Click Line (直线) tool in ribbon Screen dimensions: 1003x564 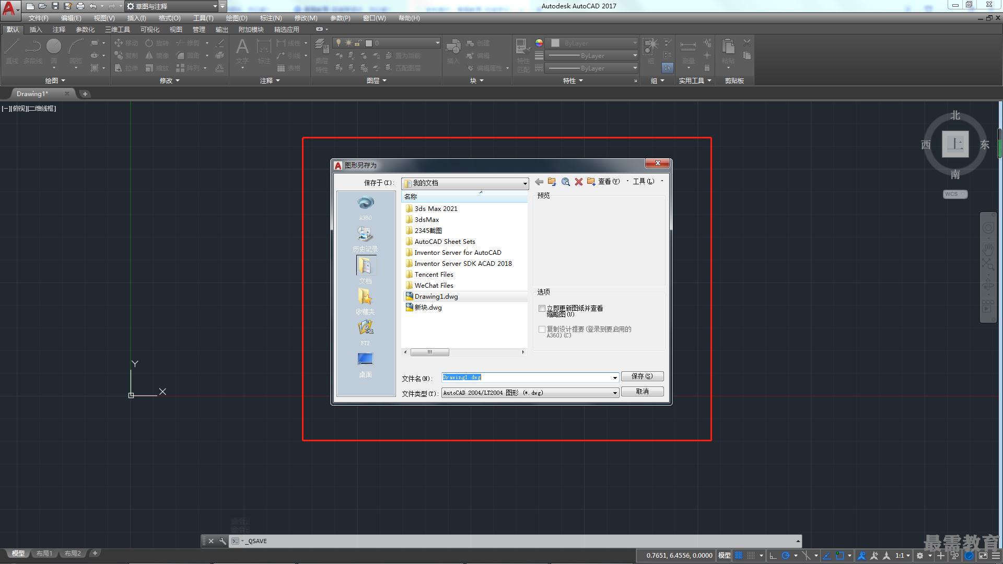pyautogui.click(x=12, y=52)
